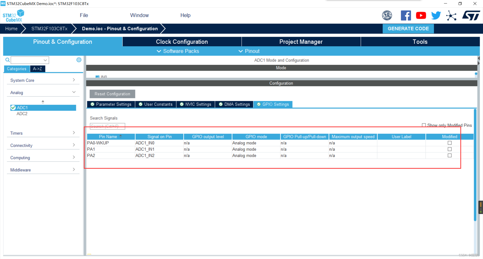Click the search magnifier icon in sidebar
Image resolution: width=483 pixels, height=259 pixels.
click(x=8, y=60)
